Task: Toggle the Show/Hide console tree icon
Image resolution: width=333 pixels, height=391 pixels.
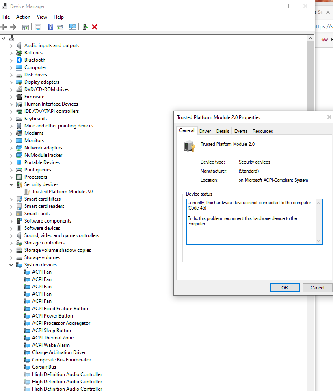Action: [x=25, y=27]
